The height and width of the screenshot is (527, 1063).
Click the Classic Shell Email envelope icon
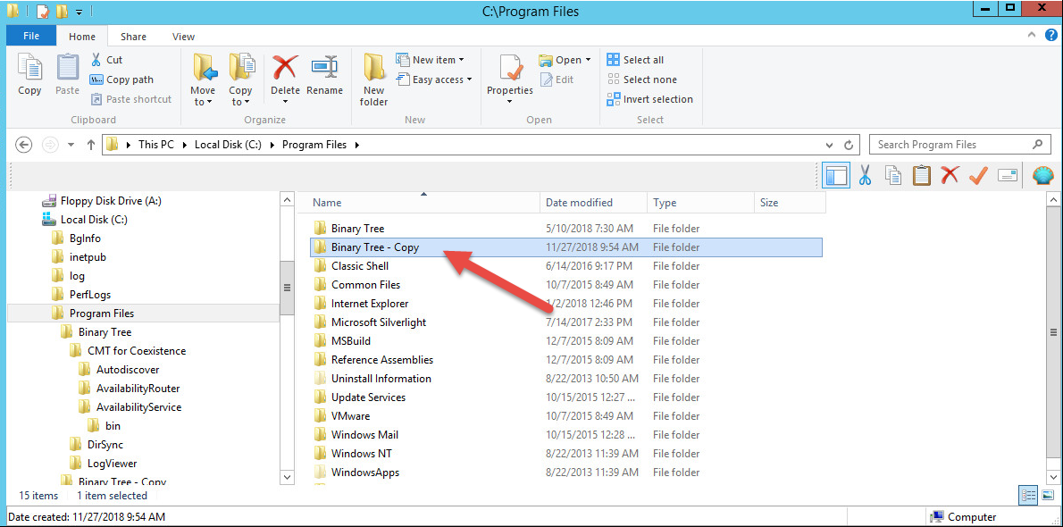coord(1008,176)
